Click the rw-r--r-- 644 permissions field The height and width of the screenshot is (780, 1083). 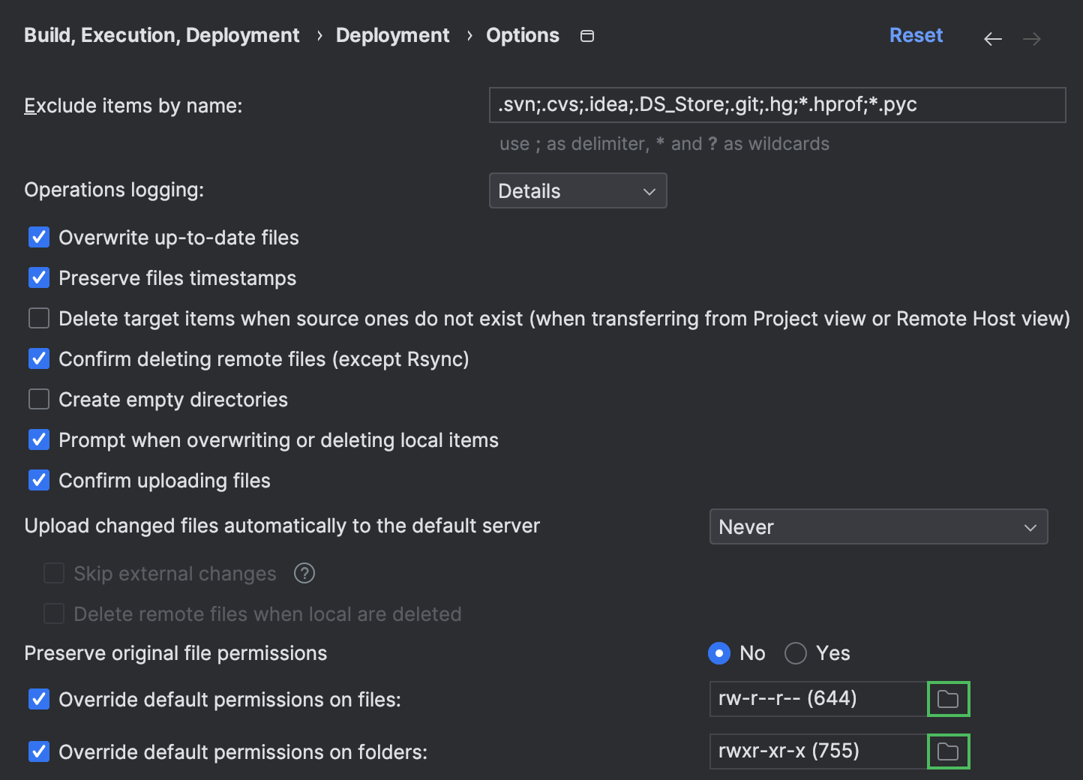point(817,698)
